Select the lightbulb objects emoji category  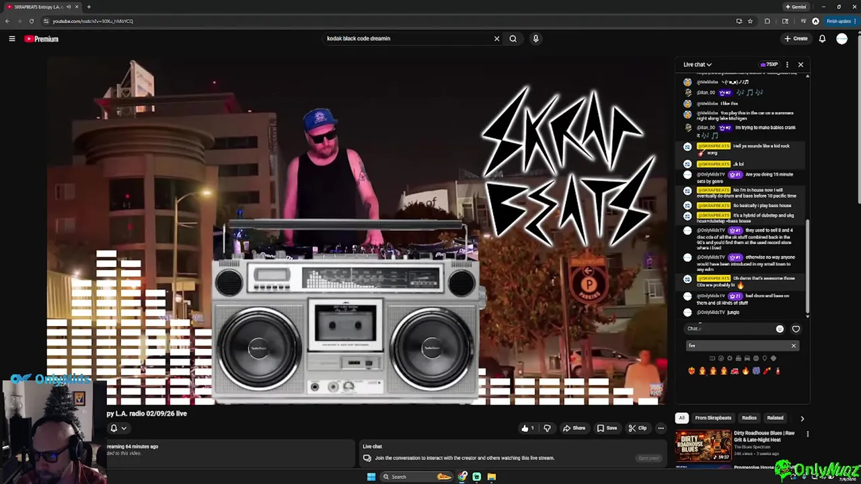point(765,358)
